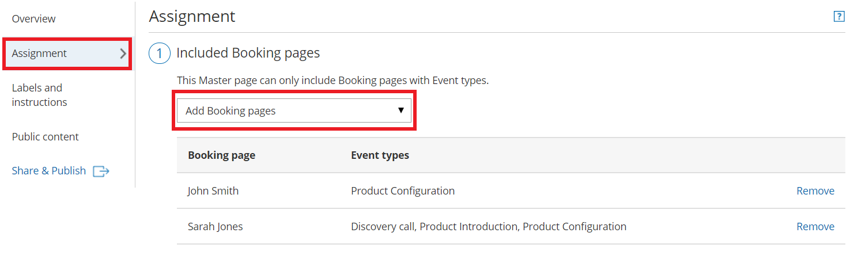Select the Sarah Jones row name
The width and height of the screenshot is (854, 263).
coord(215,227)
